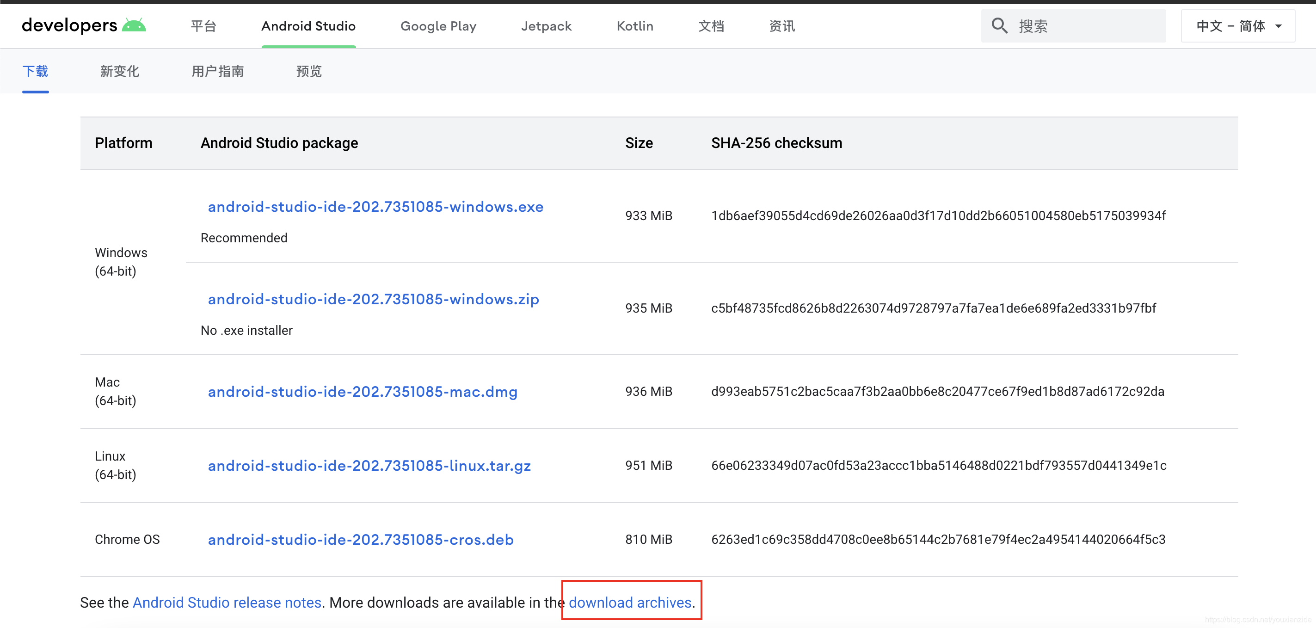Screen dimensions: 1316x628
Task: Go to the Google Play nav item
Action: pos(438,26)
